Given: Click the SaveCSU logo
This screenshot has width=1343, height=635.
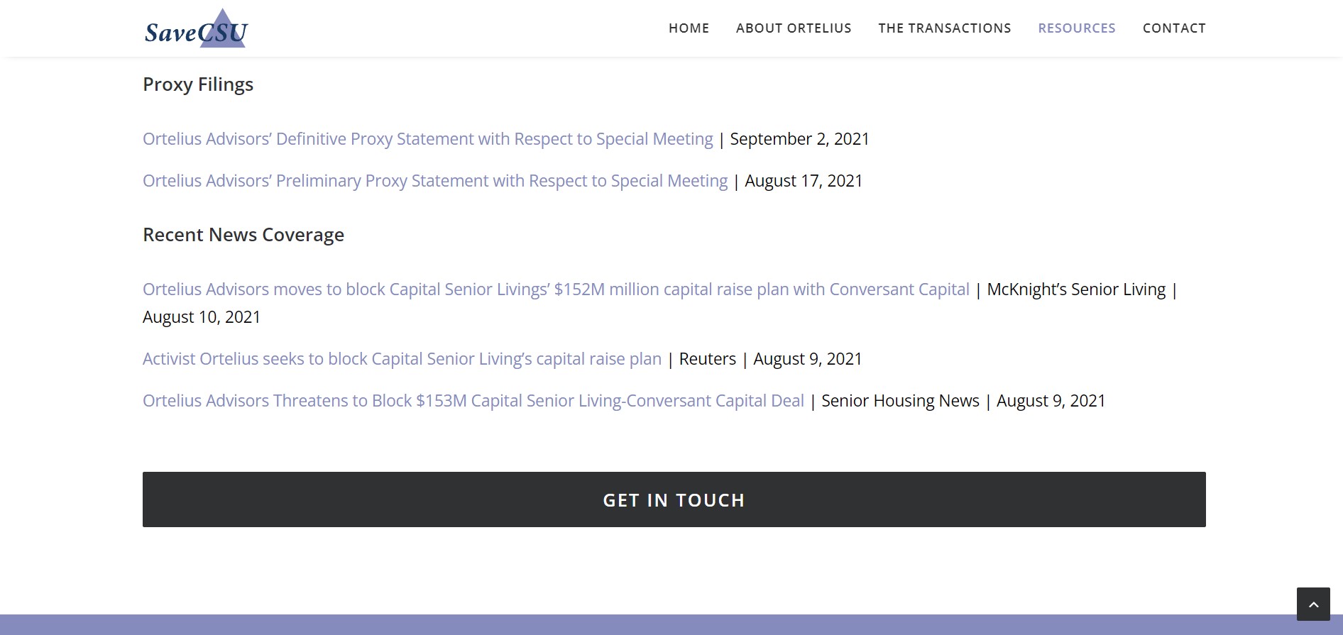Looking at the screenshot, I should pos(196,28).
